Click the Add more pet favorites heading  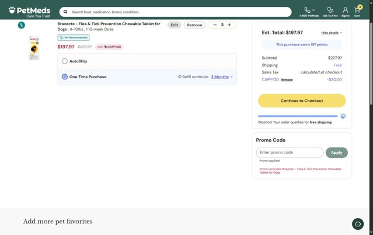[x=58, y=222]
